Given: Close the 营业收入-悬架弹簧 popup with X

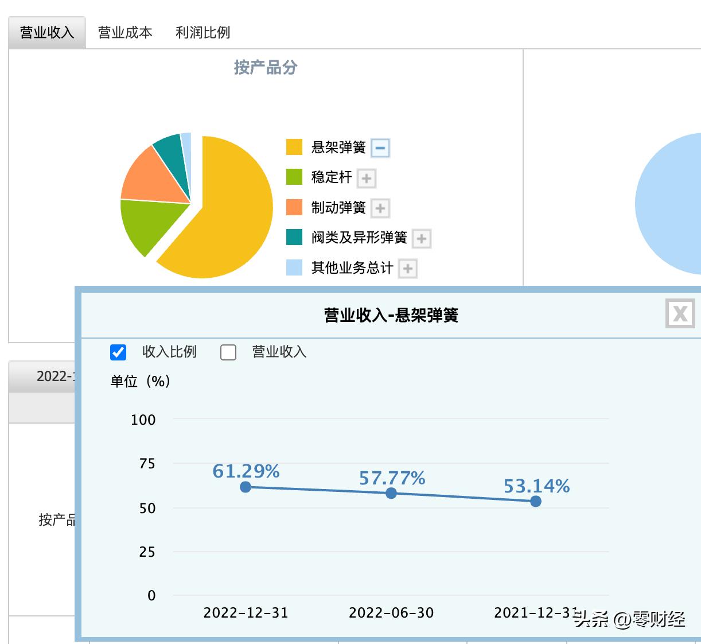Looking at the screenshot, I should (x=680, y=313).
